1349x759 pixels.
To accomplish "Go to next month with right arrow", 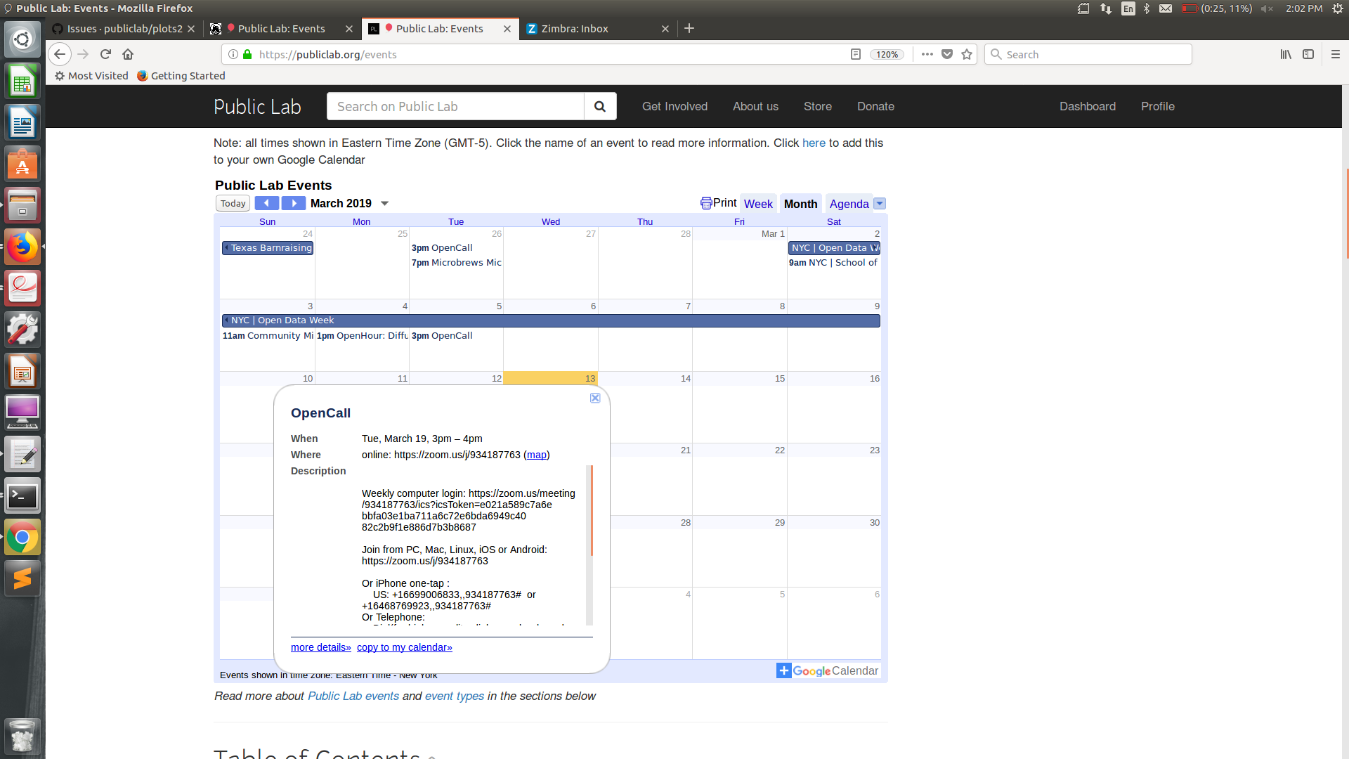I will (x=294, y=203).
